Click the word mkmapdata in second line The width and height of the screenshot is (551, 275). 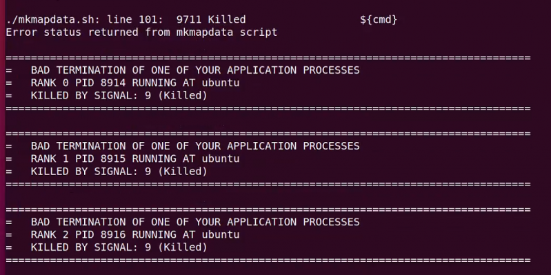pos(205,32)
